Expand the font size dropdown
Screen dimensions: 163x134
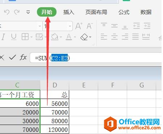tap(70, 26)
